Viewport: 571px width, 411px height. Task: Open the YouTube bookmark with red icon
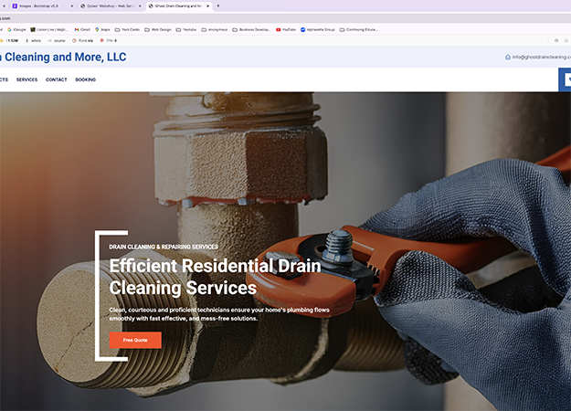[x=285, y=29]
